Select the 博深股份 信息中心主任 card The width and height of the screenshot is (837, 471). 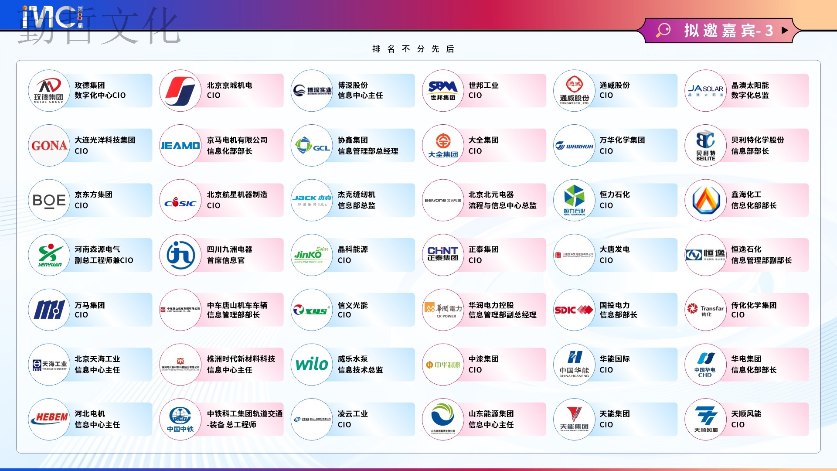tap(353, 91)
